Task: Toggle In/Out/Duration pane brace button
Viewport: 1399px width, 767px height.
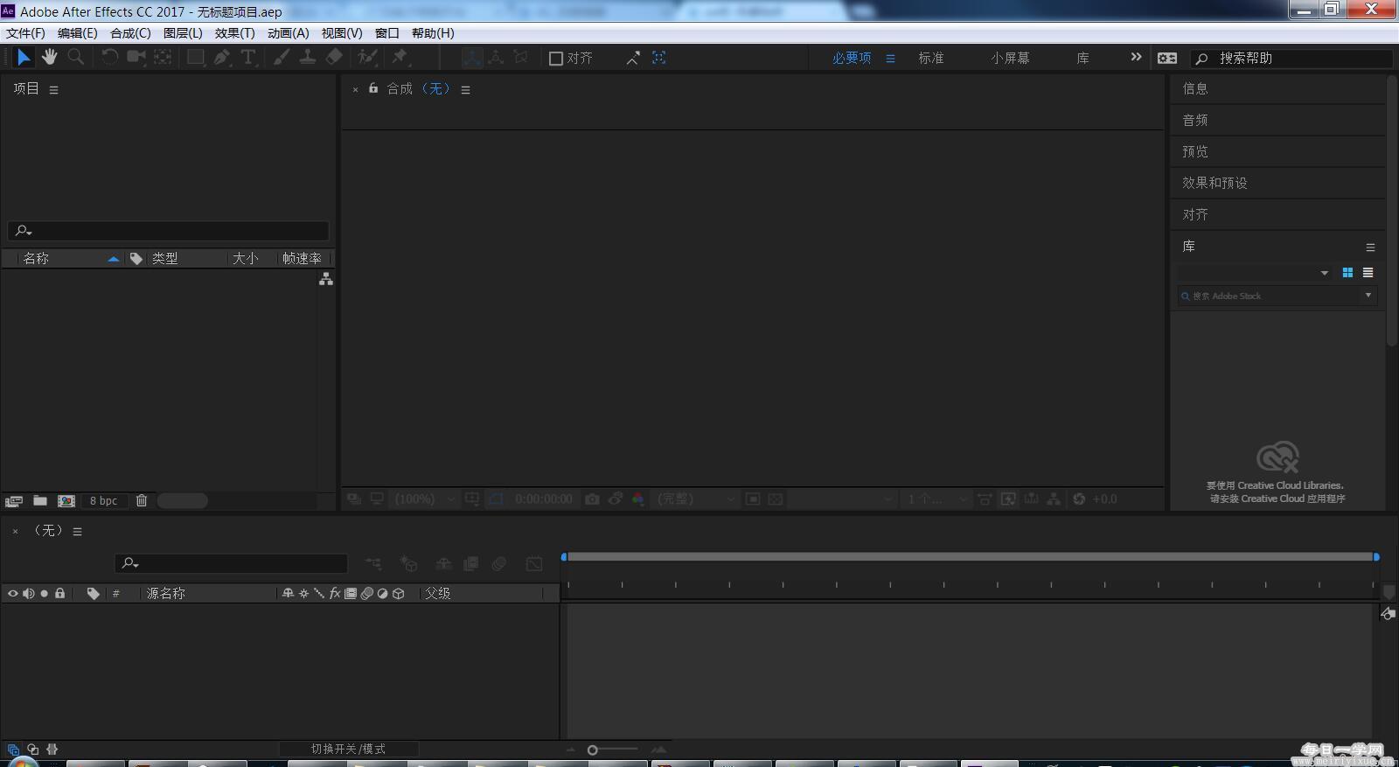Action: coord(52,750)
